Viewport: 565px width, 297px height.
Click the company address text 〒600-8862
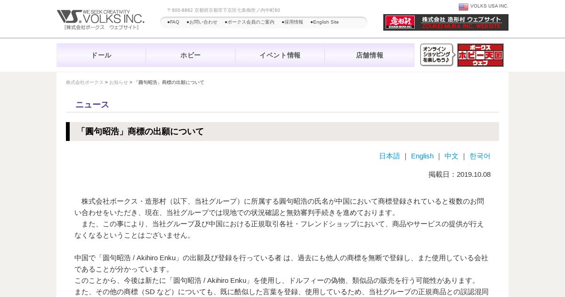point(224,10)
